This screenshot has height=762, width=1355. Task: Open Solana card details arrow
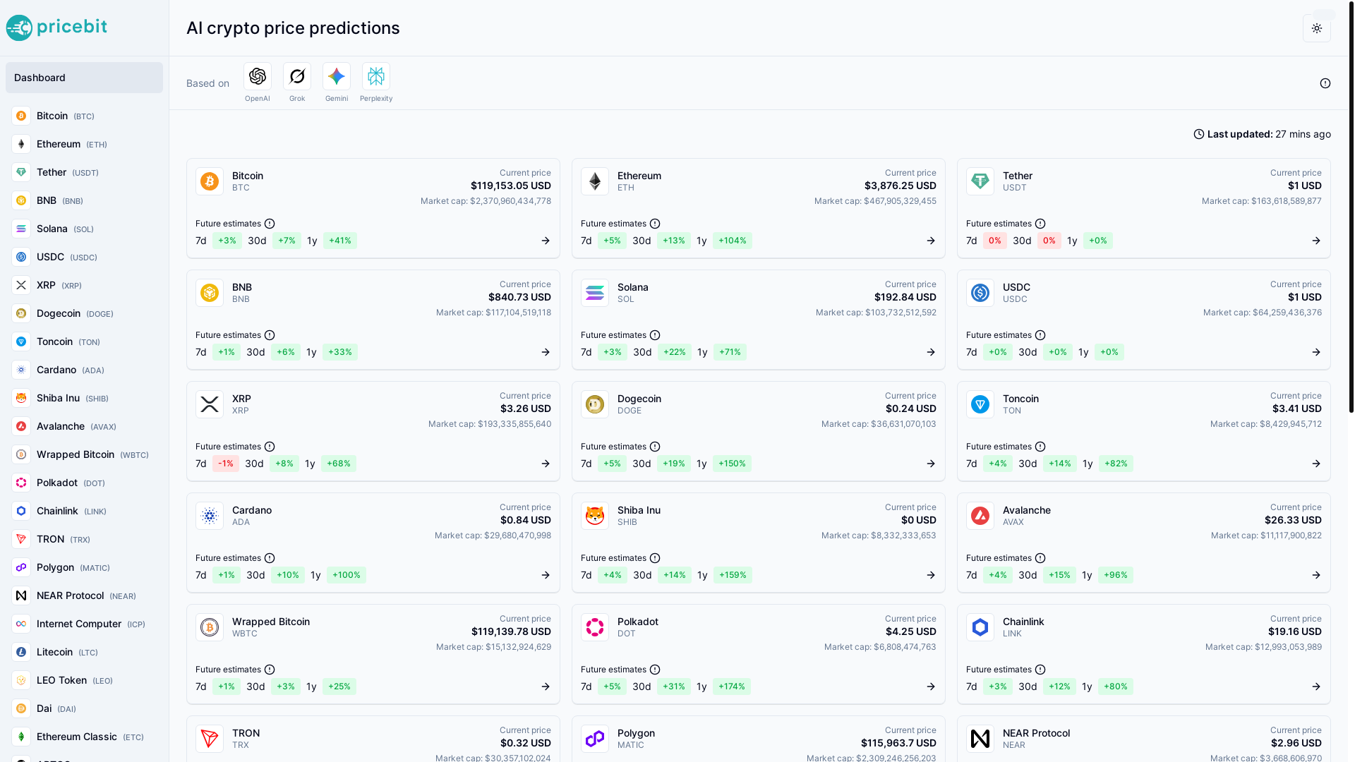(x=931, y=352)
